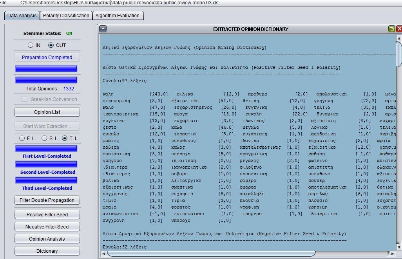The image size is (402, 259).
Task: Click Start Word Extraction button
Action: (47, 126)
